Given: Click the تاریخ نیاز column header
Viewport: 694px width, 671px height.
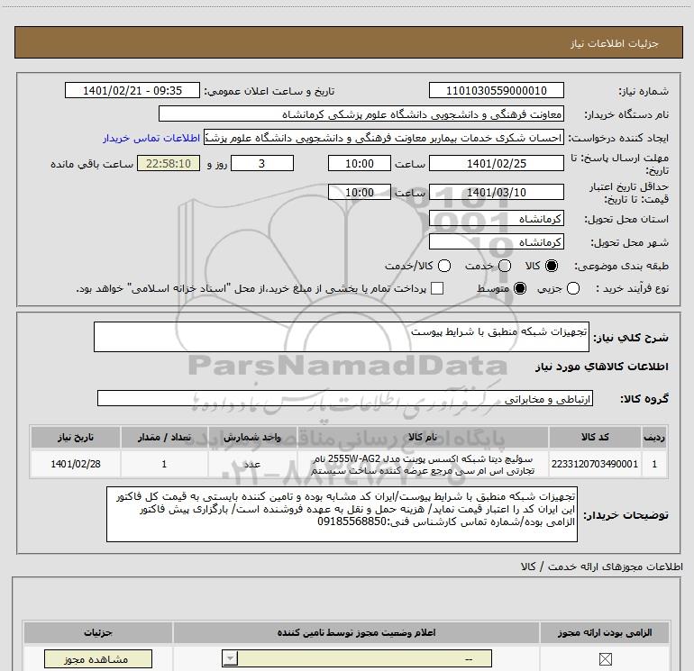Looking at the screenshot, I should click(76, 437).
